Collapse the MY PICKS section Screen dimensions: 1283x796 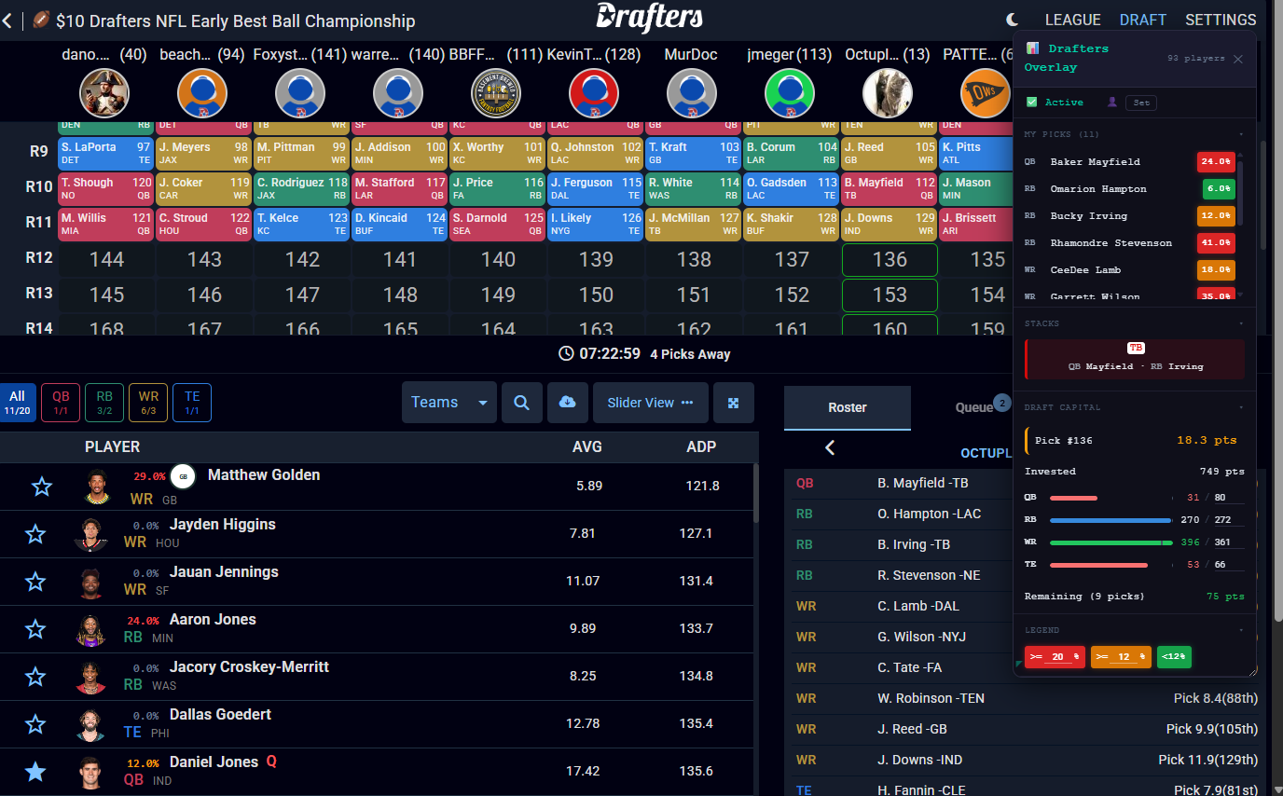pyautogui.click(x=1241, y=134)
